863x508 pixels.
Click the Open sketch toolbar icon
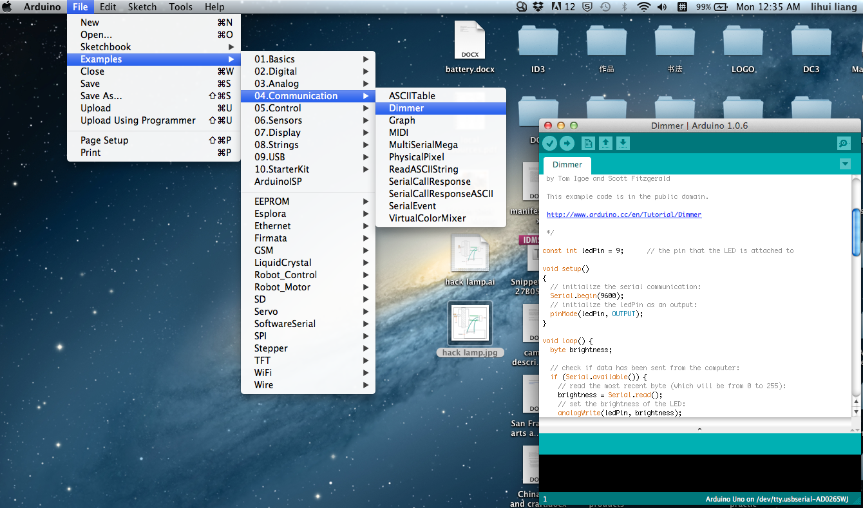[x=605, y=144]
